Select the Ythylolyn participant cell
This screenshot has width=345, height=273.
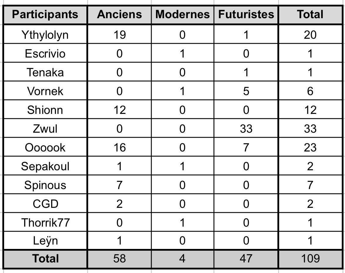coord(45,35)
